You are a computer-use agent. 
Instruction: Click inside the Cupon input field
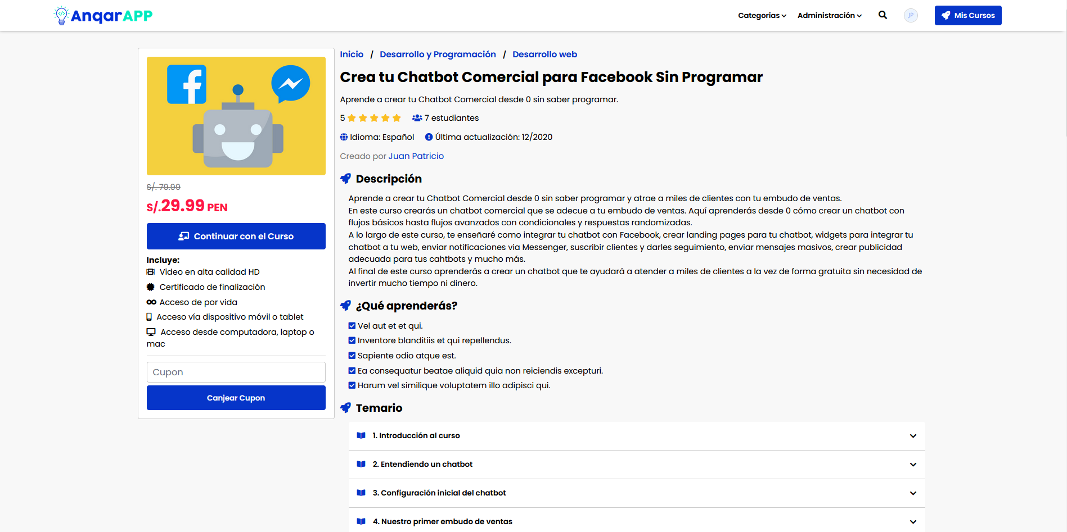tap(236, 372)
